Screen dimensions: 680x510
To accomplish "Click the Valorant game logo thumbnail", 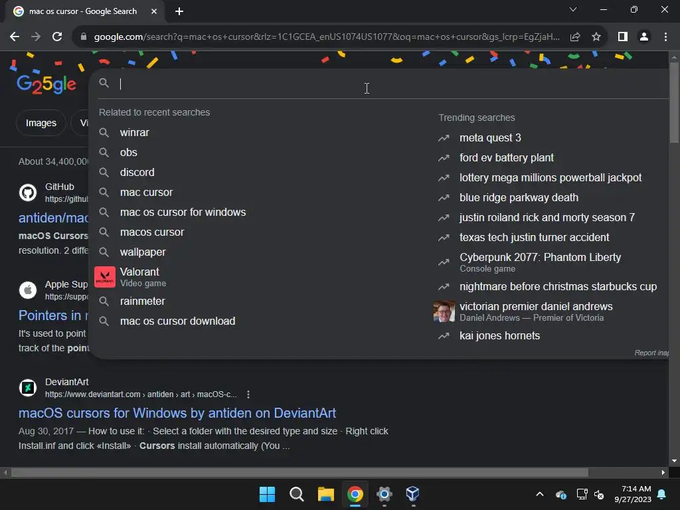I will [x=104, y=277].
